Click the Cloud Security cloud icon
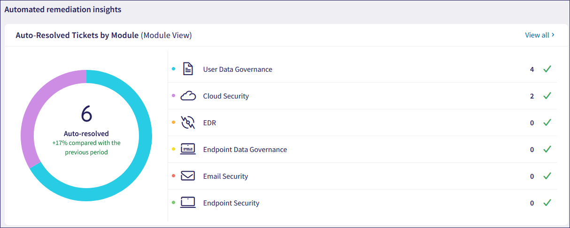Image resolution: width=570 pixels, height=228 pixels. tap(188, 96)
